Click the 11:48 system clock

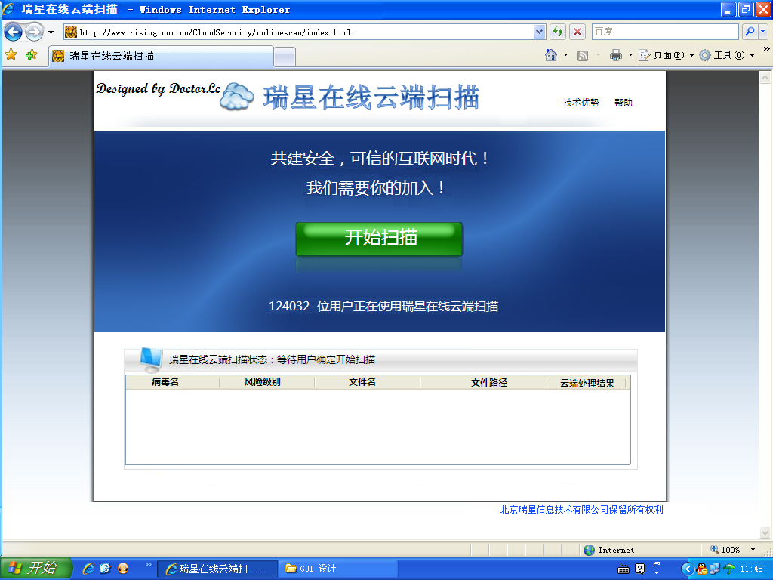tap(751, 569)
